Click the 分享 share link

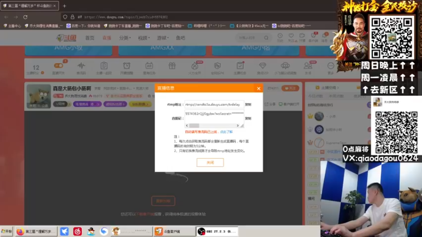pyautogui.click(x=270, y=104)
